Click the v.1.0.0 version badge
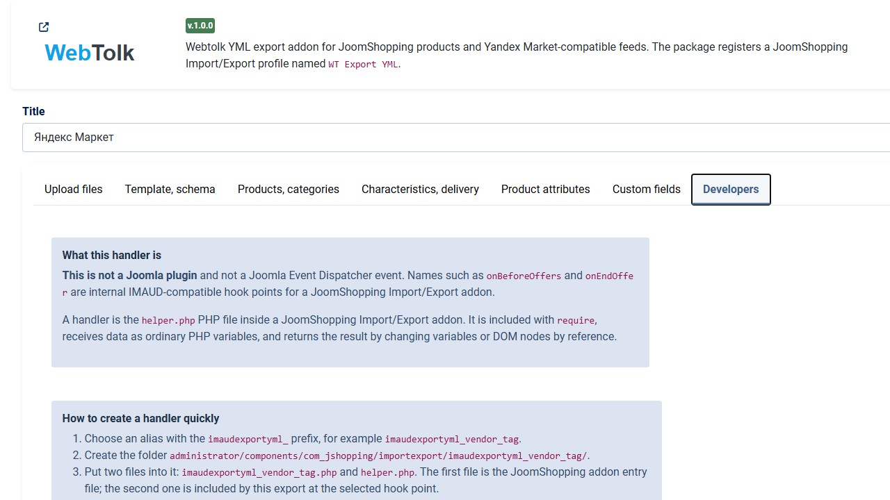890x500 pixels. pos(200,26)
